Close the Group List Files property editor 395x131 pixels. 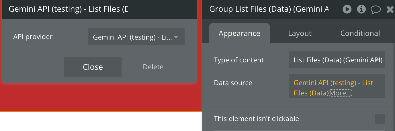click(390, 10)
